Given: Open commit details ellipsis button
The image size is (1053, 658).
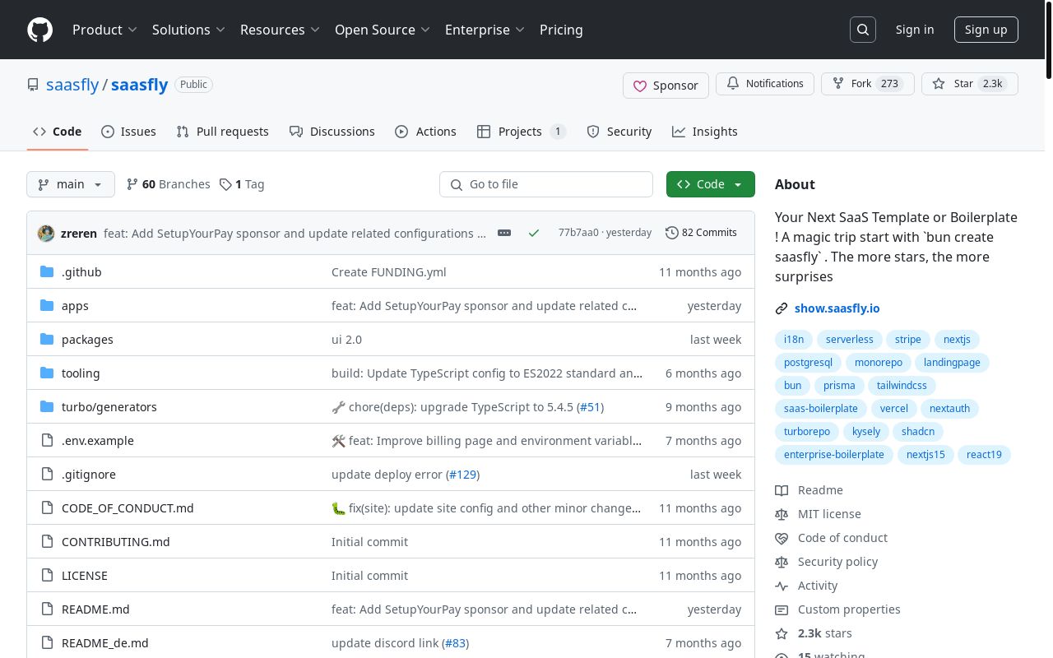Looking at the screenshot, I should pos(504,233).
